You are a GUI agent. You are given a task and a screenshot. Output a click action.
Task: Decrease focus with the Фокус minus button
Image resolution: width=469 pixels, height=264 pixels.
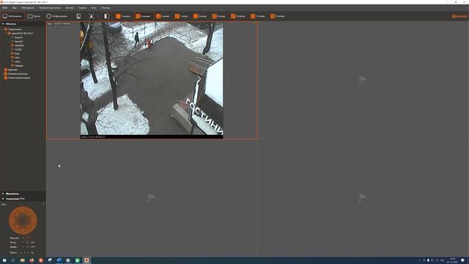(x=23, y=243)
